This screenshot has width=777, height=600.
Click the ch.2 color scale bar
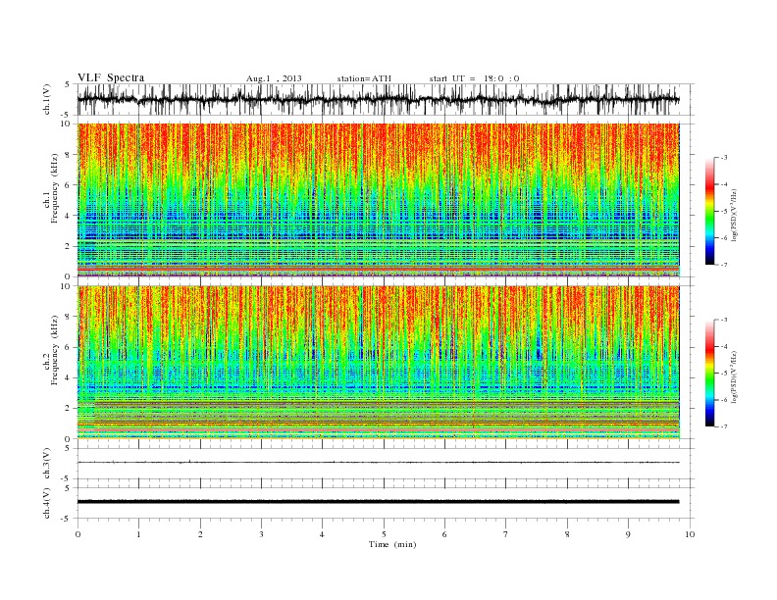click(x=709, y=374)
